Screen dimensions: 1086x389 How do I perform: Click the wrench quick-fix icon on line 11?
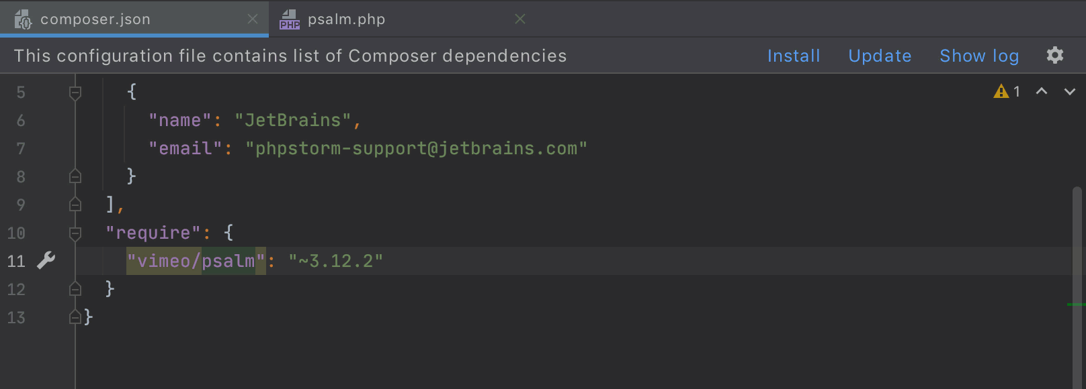click(45, 261)
